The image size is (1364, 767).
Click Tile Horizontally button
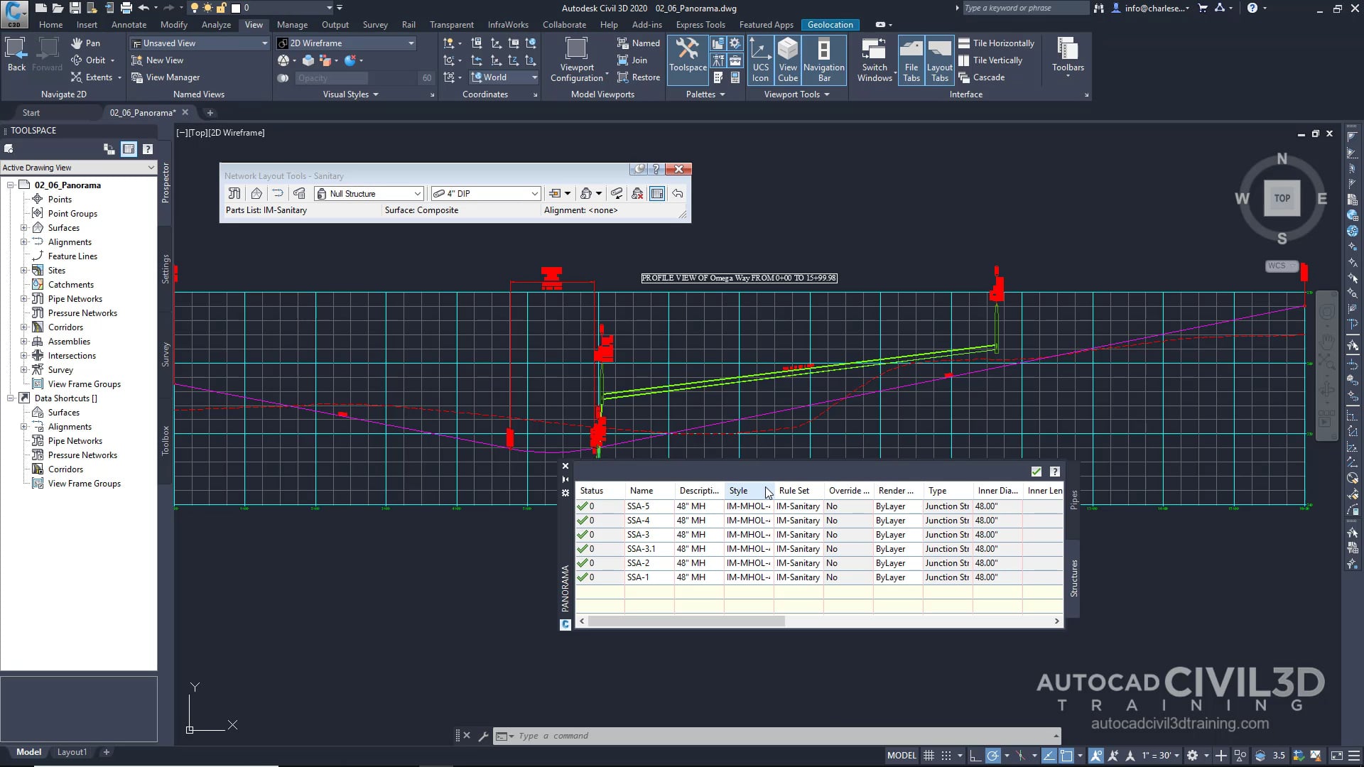[996, 43]
